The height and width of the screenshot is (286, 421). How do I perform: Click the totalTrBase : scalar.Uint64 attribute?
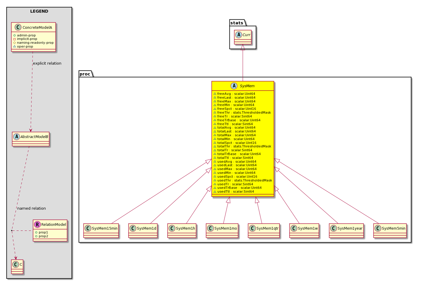point(239,154)
